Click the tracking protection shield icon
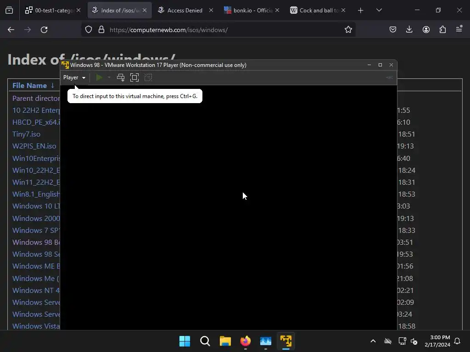Screen dimensions: 470x352 (x=89, y=30)
